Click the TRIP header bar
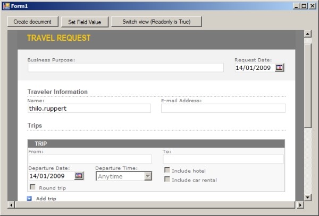 click(156, 143)
